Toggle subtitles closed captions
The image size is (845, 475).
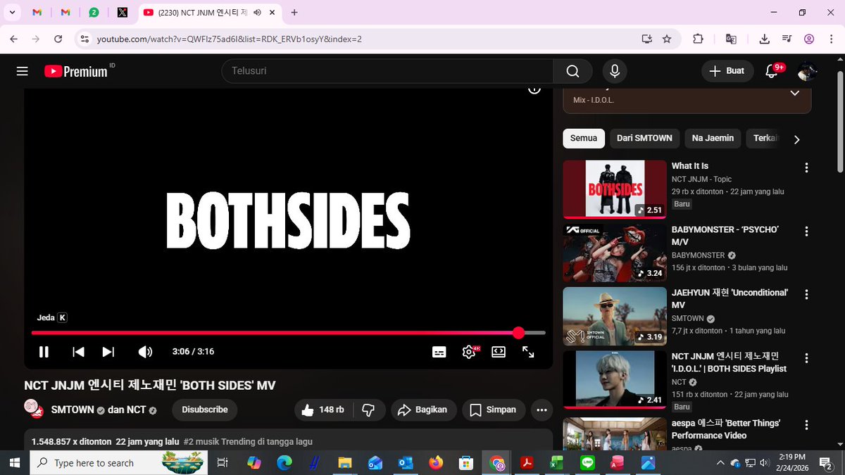439,352
